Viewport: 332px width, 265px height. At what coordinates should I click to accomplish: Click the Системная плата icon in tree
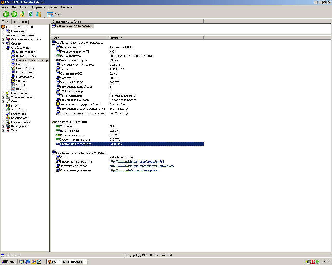tap(8, 35)
